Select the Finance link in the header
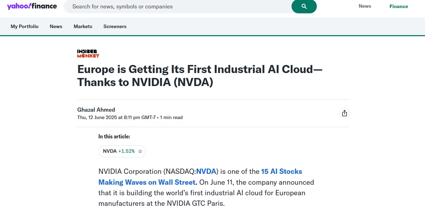The image size is (425, 210). coord(399,6)
